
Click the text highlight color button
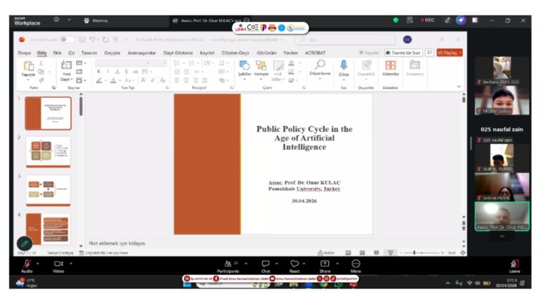99,80
